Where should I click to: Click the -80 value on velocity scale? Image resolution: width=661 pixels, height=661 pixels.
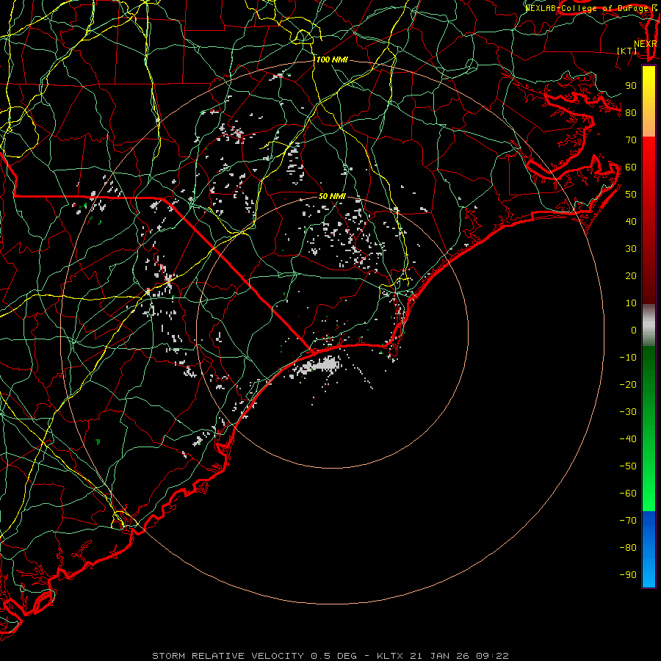[x=628, y=548]
